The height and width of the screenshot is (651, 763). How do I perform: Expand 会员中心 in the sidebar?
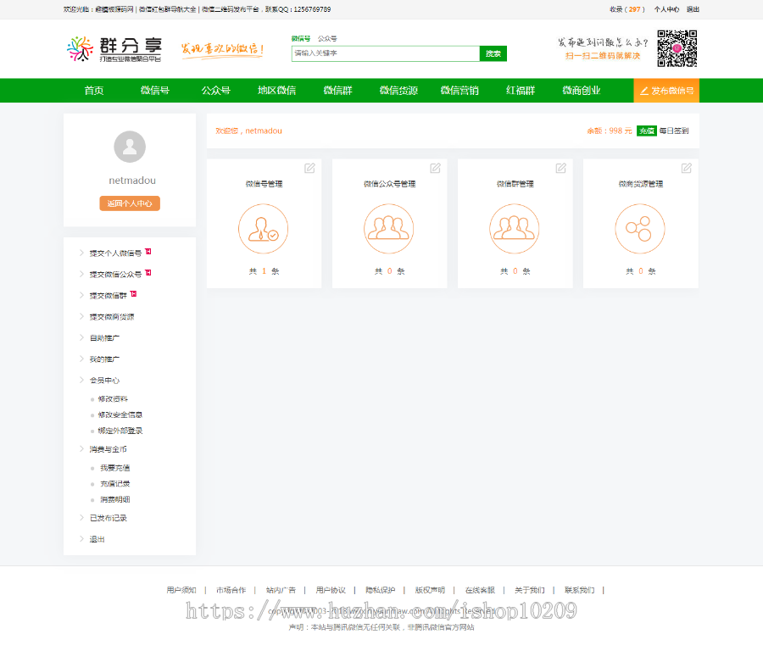click(x=104, y=381)
